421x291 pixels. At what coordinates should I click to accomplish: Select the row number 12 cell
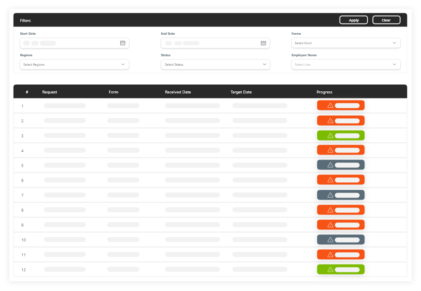(24, 270)
